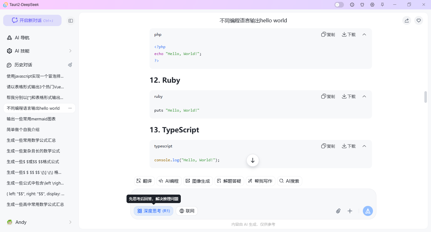
Task: Click the conversation title 不同编程语言输出hello world
Action: [x=253, y=20]
